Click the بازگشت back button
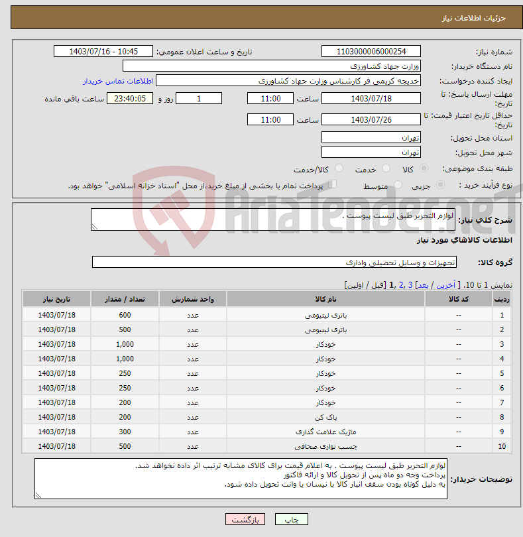523x537 pixels. (245, 519)
